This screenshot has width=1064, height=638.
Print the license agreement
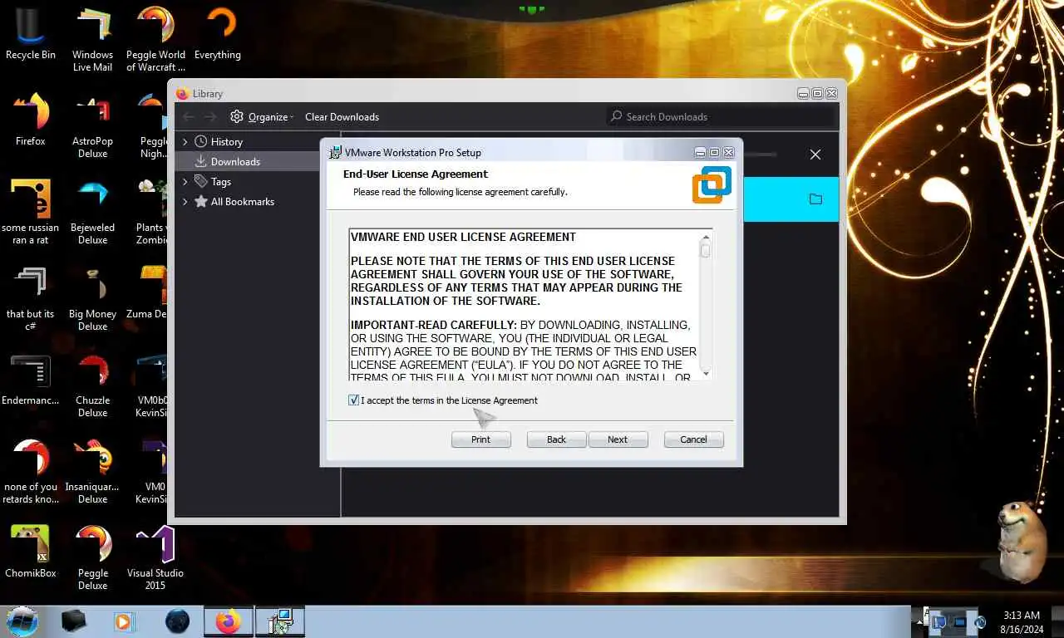(x=480, y=439)
